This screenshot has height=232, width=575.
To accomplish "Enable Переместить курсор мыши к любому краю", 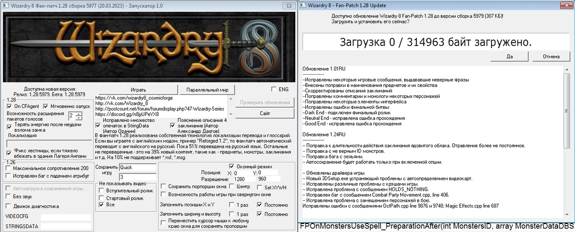I will 164,222.
